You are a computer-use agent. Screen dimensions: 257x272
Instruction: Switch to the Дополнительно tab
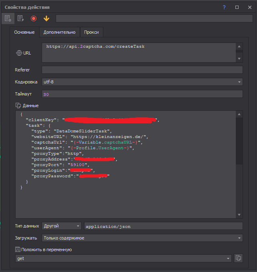(x=59, y=32)
